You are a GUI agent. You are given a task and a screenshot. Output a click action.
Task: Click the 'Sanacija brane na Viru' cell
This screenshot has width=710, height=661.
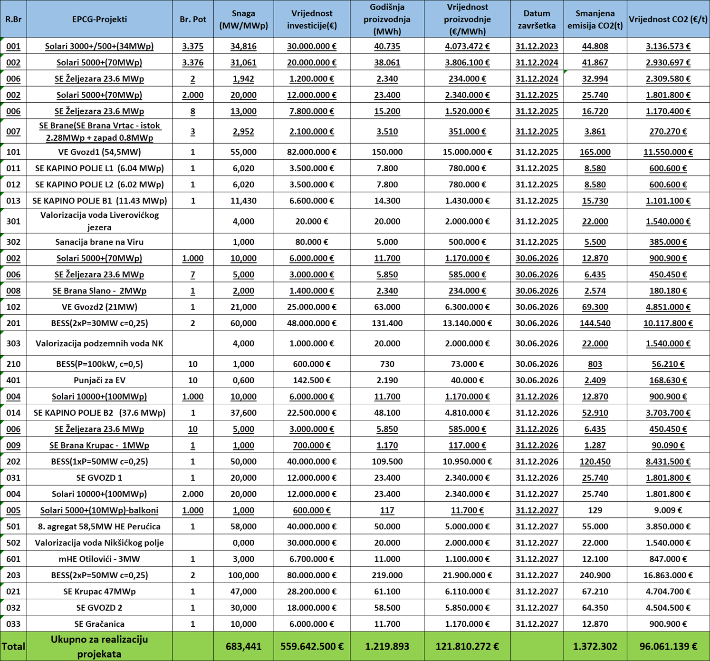99,242
